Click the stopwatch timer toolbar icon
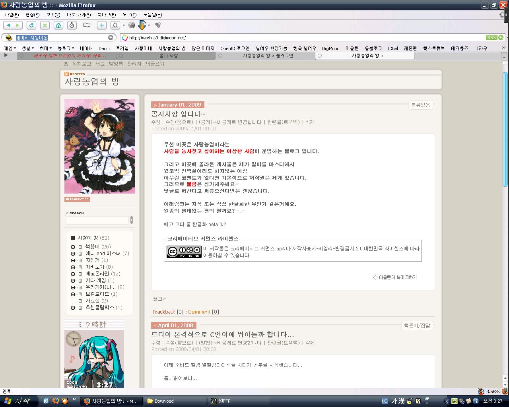This screenshot has height=407, width=509. pos(72,25)
